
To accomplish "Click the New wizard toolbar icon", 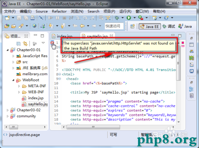I will click(7, 18).
